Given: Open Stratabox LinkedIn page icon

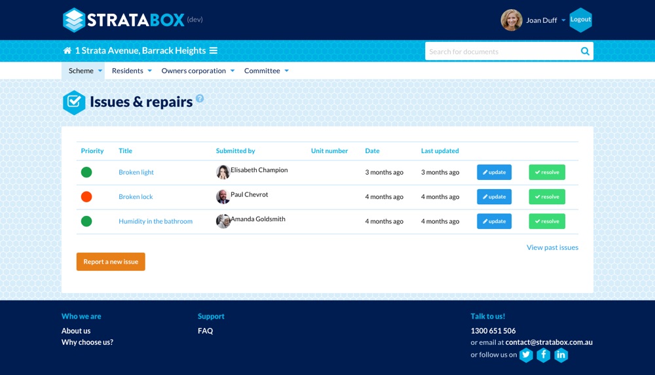Looking at the screenshot, I should [x=561, y=355].
